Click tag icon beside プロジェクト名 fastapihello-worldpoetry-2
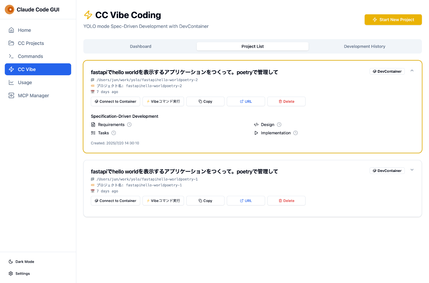Screen dimensions: 429x283 coord(93,86)
